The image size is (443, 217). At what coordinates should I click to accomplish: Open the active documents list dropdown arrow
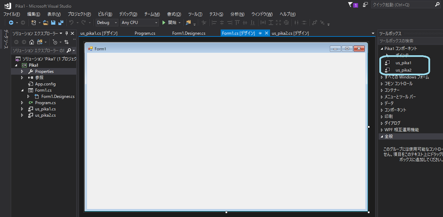pos(373,33)
